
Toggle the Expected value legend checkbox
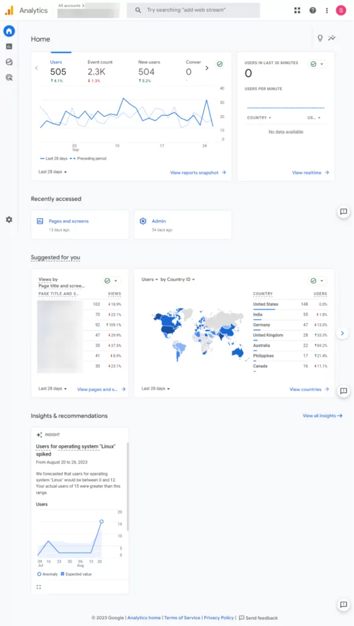click(62, 574)
